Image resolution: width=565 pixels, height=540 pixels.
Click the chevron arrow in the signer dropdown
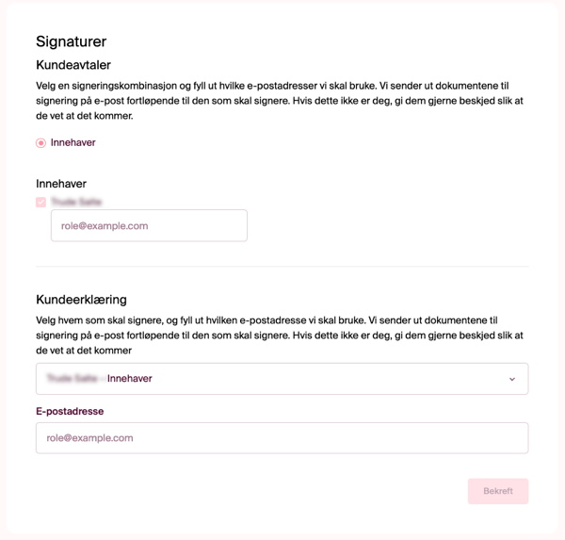tap(512, 379)
